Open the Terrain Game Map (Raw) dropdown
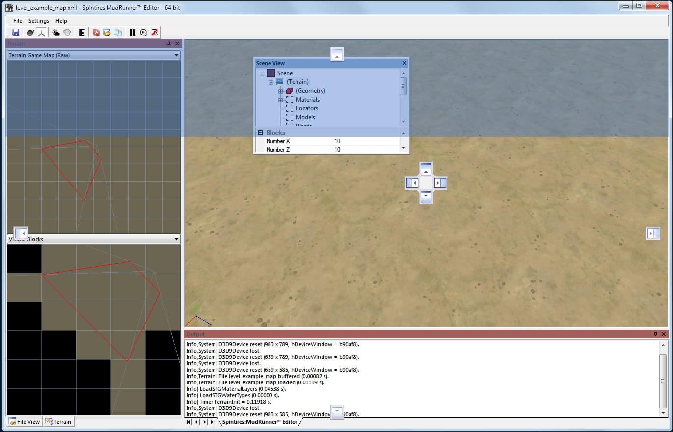The image size is (673, 432). [x=176, y=55]
